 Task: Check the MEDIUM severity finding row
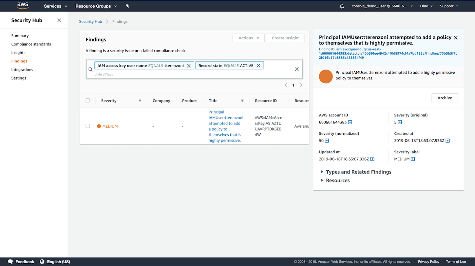click(88, 126)
